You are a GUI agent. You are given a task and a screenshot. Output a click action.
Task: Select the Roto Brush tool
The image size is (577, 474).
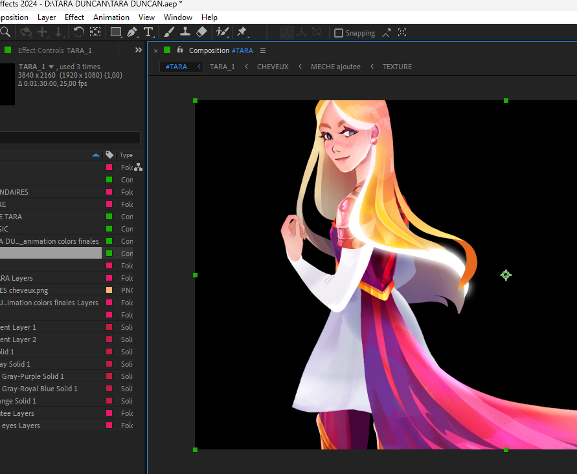[x=222, y=32]
